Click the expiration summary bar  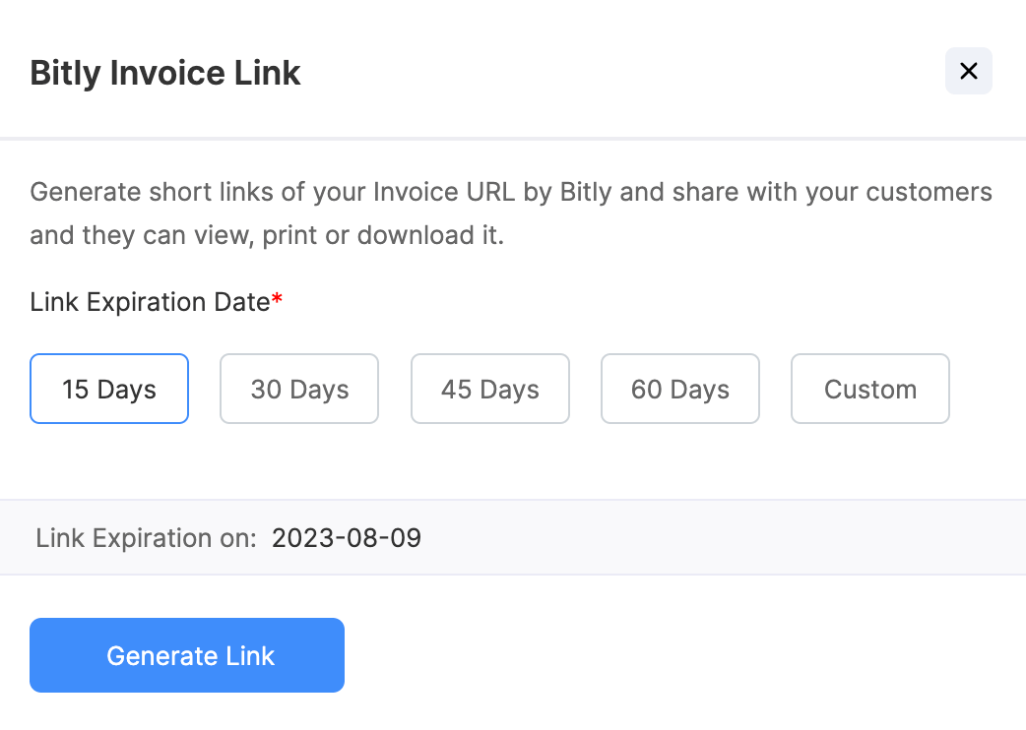point(513,538)
